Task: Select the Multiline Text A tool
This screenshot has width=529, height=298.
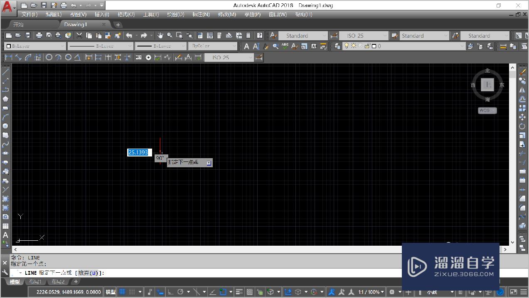Action: pos(5,235)
